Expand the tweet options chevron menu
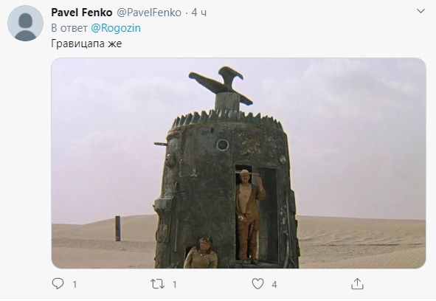Screen dimensions: 436x301 [421, 11]
